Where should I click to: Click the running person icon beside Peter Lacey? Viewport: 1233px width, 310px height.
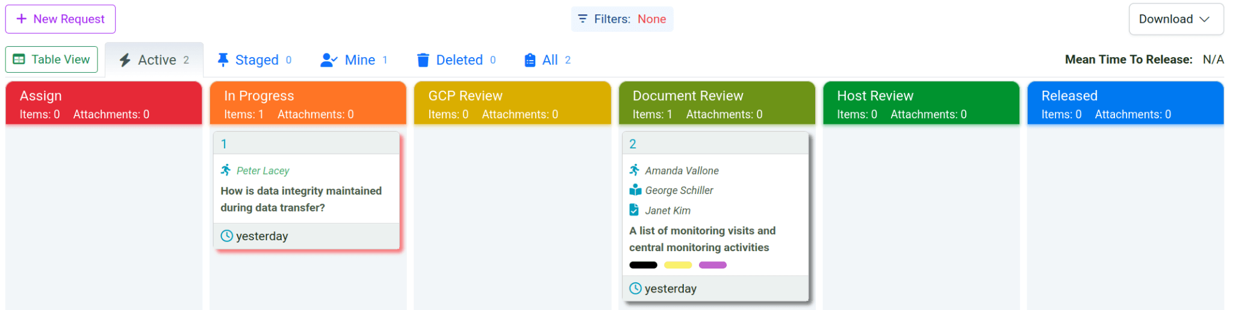pyautogui.click(x=226, y=170)
